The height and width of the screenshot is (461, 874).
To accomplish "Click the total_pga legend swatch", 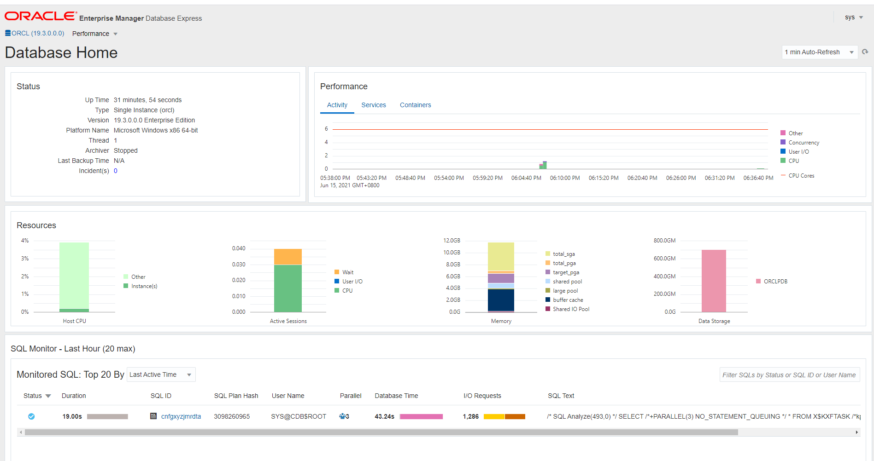I will point(548,263).
